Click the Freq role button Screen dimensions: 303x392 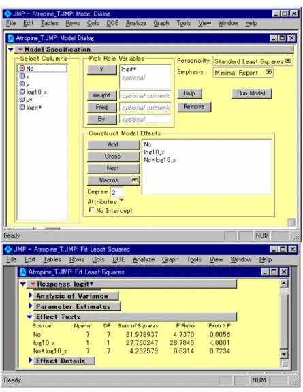tap(102, 108)
